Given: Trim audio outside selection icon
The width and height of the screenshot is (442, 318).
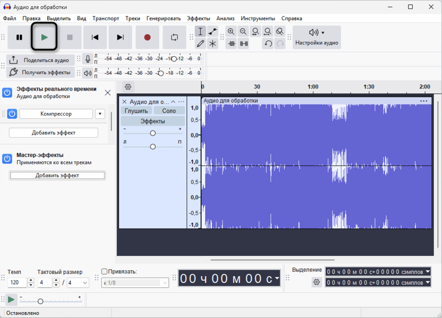Looking at the screenshot, I should coord(232,43).
